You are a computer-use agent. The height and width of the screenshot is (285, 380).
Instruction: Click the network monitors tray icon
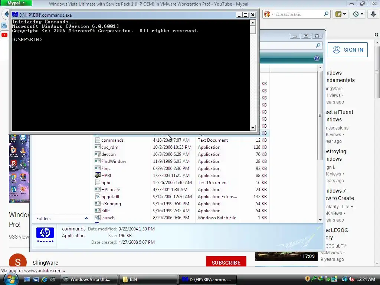344,279
